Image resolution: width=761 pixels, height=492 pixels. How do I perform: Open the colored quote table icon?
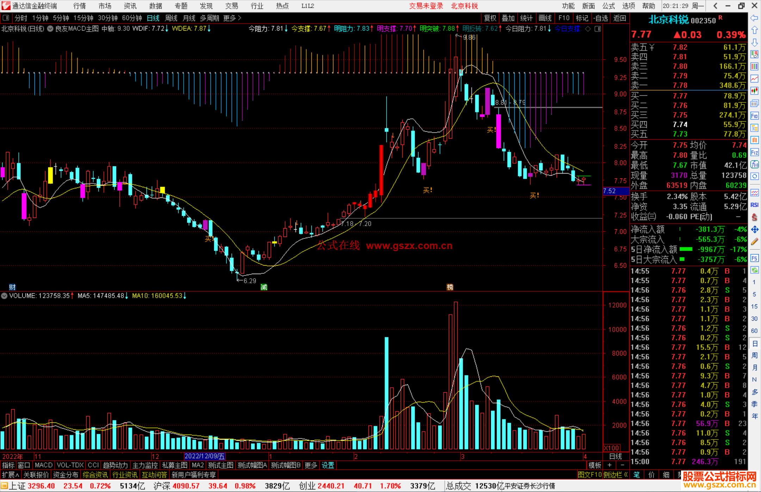click(754, 66)
